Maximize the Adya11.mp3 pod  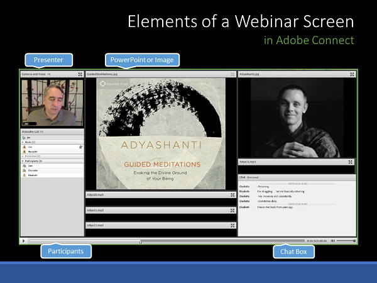232,210
